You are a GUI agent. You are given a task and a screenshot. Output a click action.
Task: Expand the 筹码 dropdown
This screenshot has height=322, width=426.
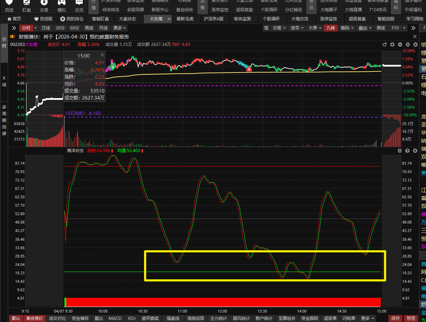pyautogui.click(x=347, y=28)
